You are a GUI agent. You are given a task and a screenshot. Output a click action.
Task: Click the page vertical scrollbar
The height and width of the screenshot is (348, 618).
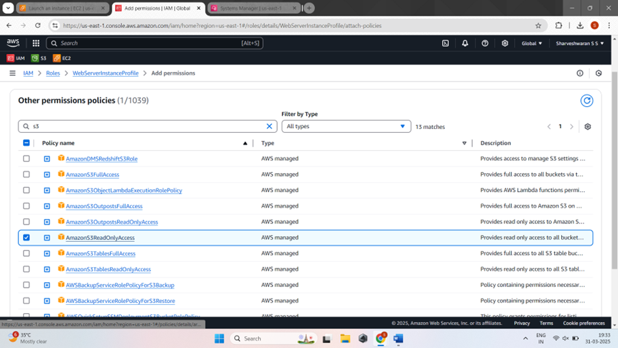(615, 170)
